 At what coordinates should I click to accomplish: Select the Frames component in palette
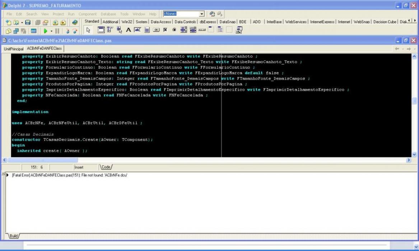pyautogui.click(x=101, y=30)
